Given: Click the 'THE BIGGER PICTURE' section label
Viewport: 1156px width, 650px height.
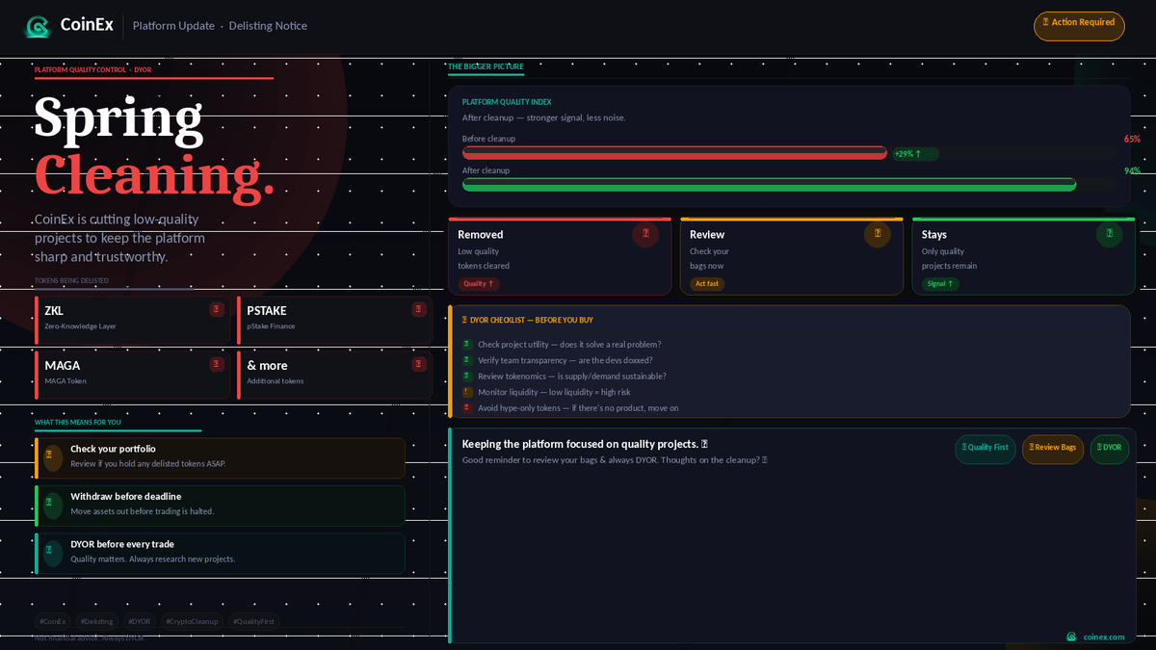Looking at the screenshot, I should (486, 66).
